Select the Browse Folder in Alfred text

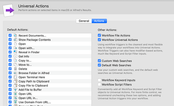34,73
